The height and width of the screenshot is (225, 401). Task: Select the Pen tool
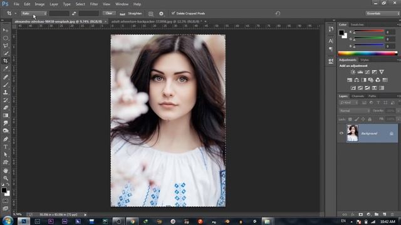coord(6,139)
